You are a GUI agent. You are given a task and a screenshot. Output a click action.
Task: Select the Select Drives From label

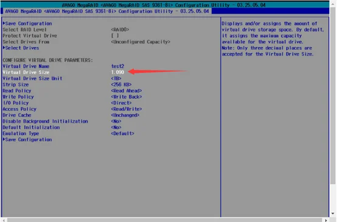pyautogui.click(x=26, y=42)
